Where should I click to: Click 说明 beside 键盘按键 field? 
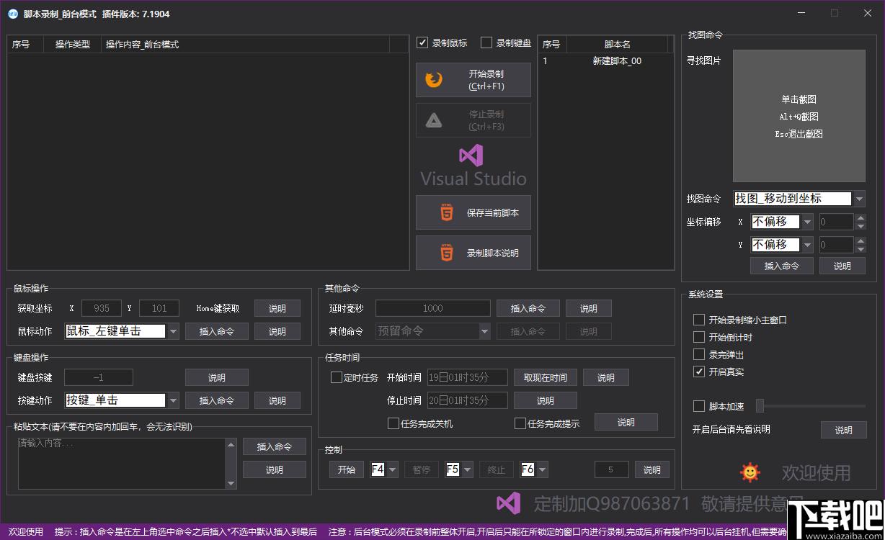[x=217, y=377]
